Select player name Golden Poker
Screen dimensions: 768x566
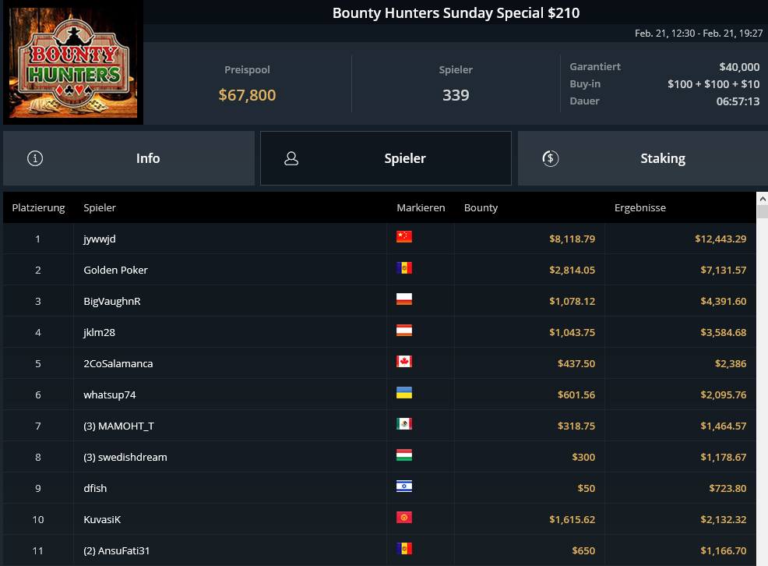pyautogui.click(x=115, y=270)
